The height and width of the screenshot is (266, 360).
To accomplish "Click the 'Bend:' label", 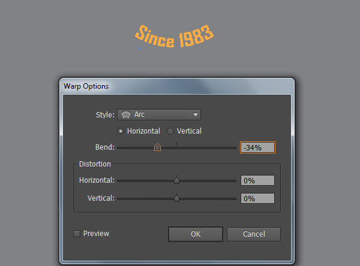I will [104, 147].
